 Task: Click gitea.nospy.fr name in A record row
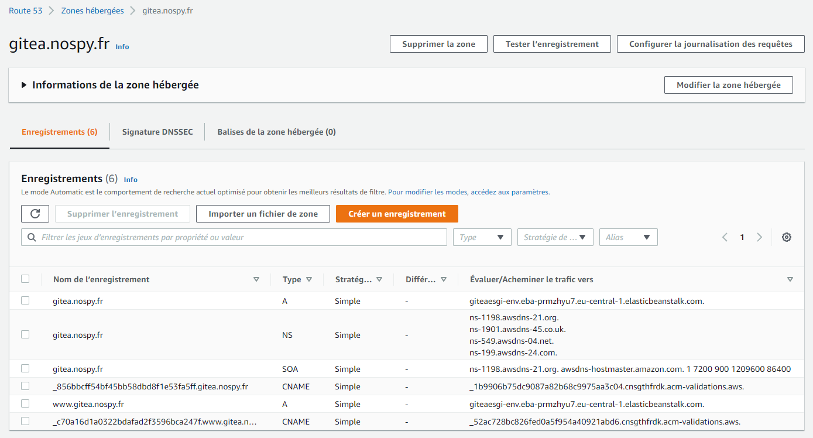click(x=78, y=301)
